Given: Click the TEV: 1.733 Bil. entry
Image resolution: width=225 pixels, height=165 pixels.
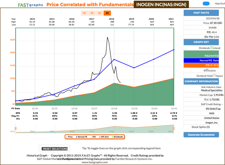Looking at the screenshot, I should (x=212, y=100).
